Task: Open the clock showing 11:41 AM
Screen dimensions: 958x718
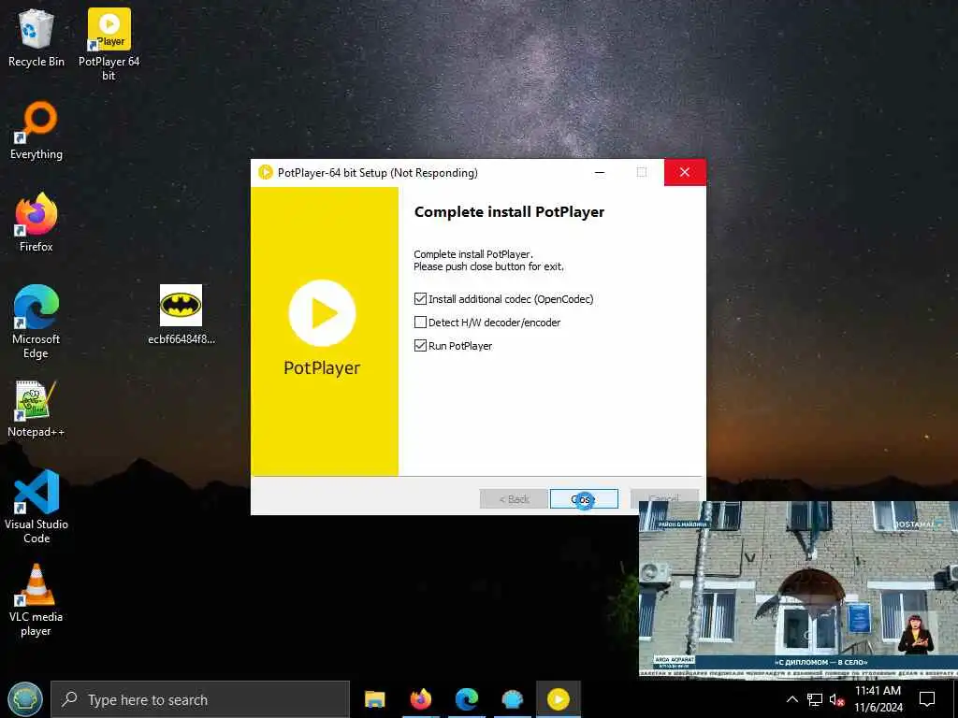Action: pos(878,699)
